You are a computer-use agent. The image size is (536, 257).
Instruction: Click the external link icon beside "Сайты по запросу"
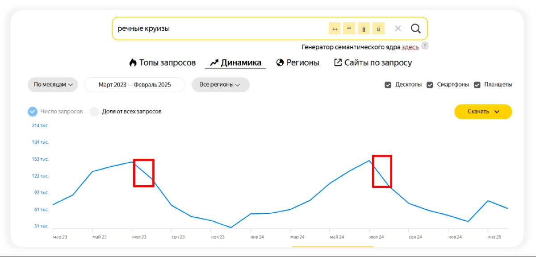338,62
